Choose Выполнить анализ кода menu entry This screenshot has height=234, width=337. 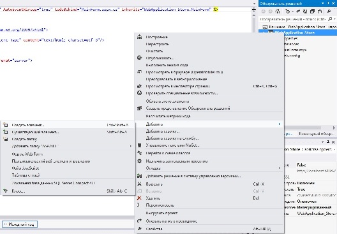point(167,65)
